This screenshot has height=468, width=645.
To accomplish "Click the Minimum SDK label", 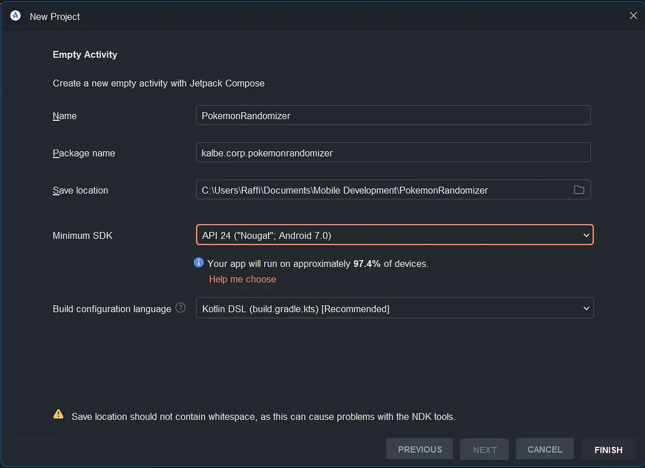I will (x=82, y=236).
